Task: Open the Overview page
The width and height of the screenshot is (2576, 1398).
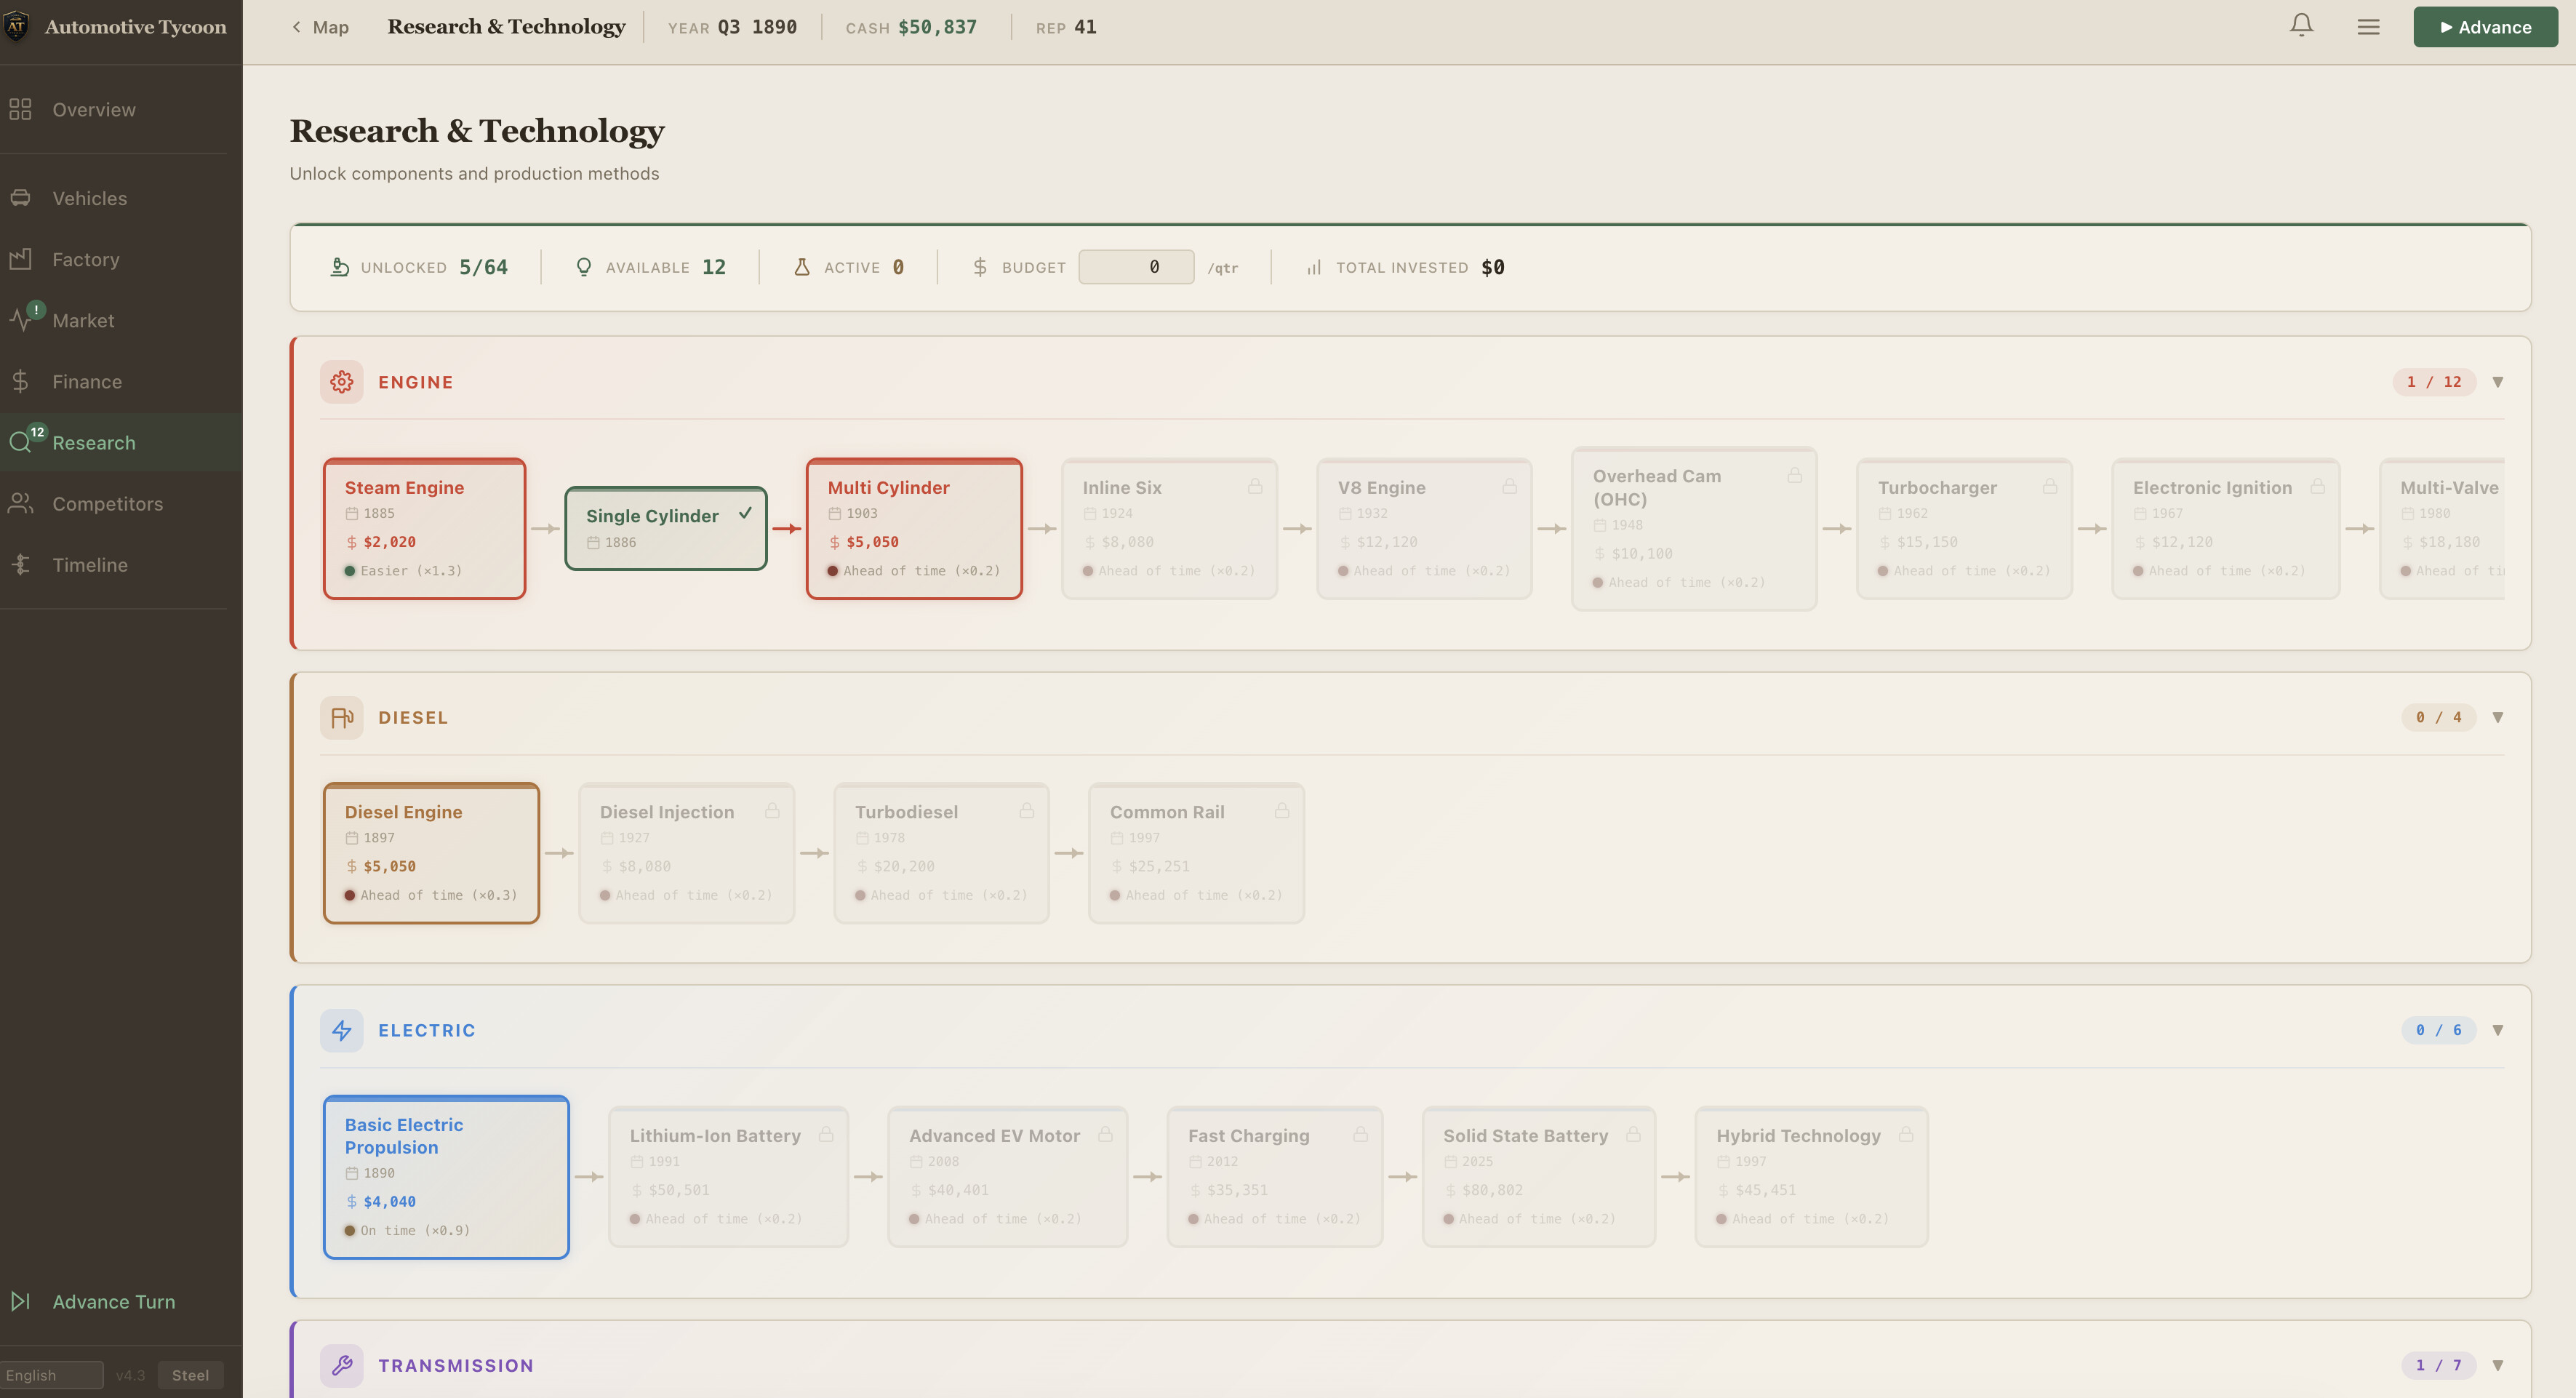Action: (x=121, y=110)
